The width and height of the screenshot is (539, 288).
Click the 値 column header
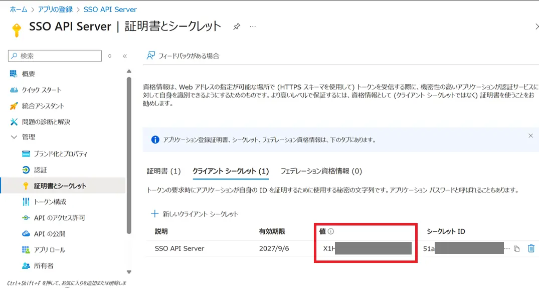click(322, 231)
